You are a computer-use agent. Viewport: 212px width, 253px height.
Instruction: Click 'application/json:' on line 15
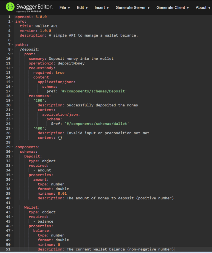point(57,82)
